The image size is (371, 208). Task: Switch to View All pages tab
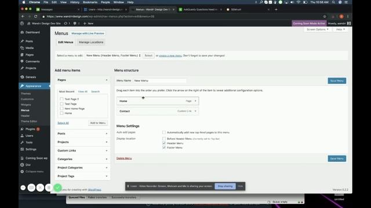pyautogui.click(x=82, y=91)
